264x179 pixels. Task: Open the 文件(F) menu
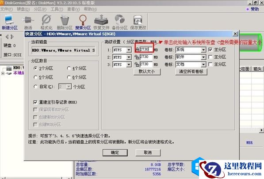click(x=7, y=9)
